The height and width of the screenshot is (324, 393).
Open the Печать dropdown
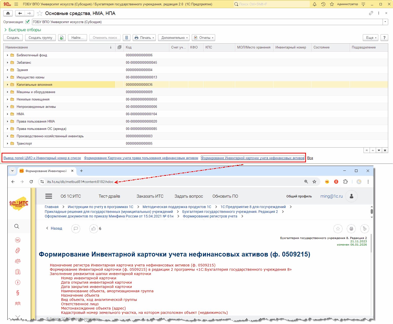pyautogui.click(x=144, y=38)
